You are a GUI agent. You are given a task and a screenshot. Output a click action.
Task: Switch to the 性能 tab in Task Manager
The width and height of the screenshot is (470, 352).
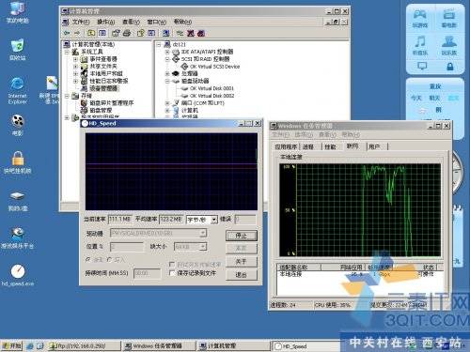330,146
